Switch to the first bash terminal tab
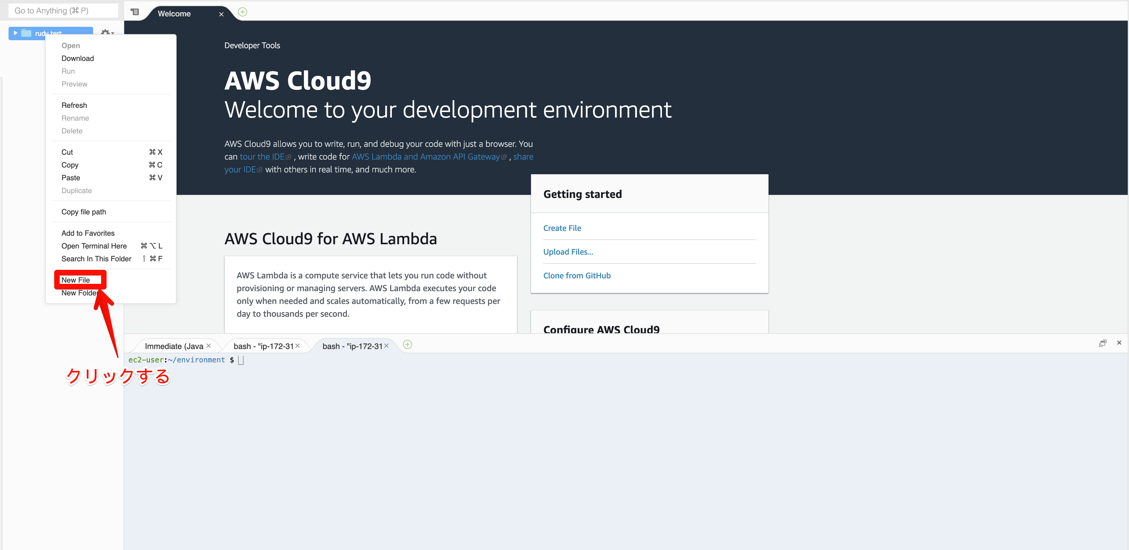 click(263, 346)
